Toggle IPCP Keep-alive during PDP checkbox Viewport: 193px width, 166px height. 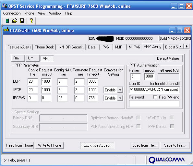click(x=139, y=126)
